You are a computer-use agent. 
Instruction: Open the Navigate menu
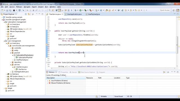click(27, 7)
